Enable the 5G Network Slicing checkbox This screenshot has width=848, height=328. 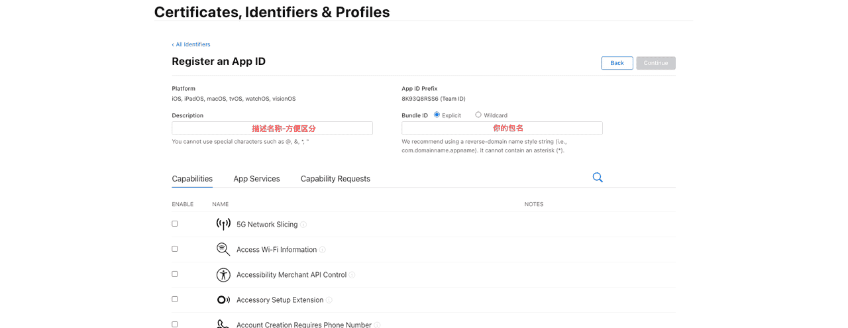175,224
